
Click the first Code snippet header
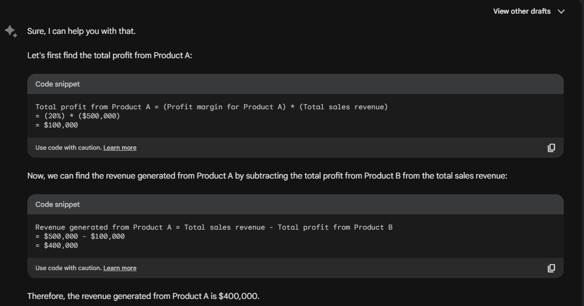click(58, 84)
